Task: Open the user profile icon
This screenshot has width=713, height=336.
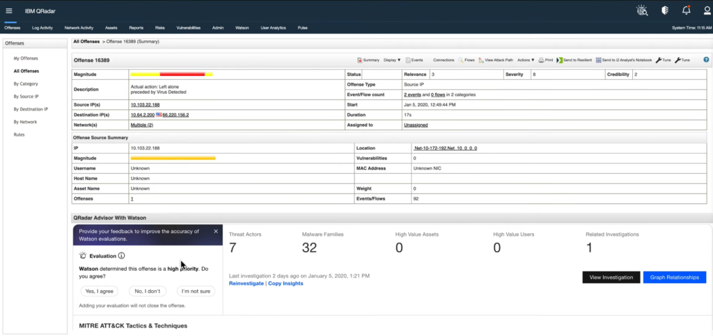Action: (x=707, y=10)
